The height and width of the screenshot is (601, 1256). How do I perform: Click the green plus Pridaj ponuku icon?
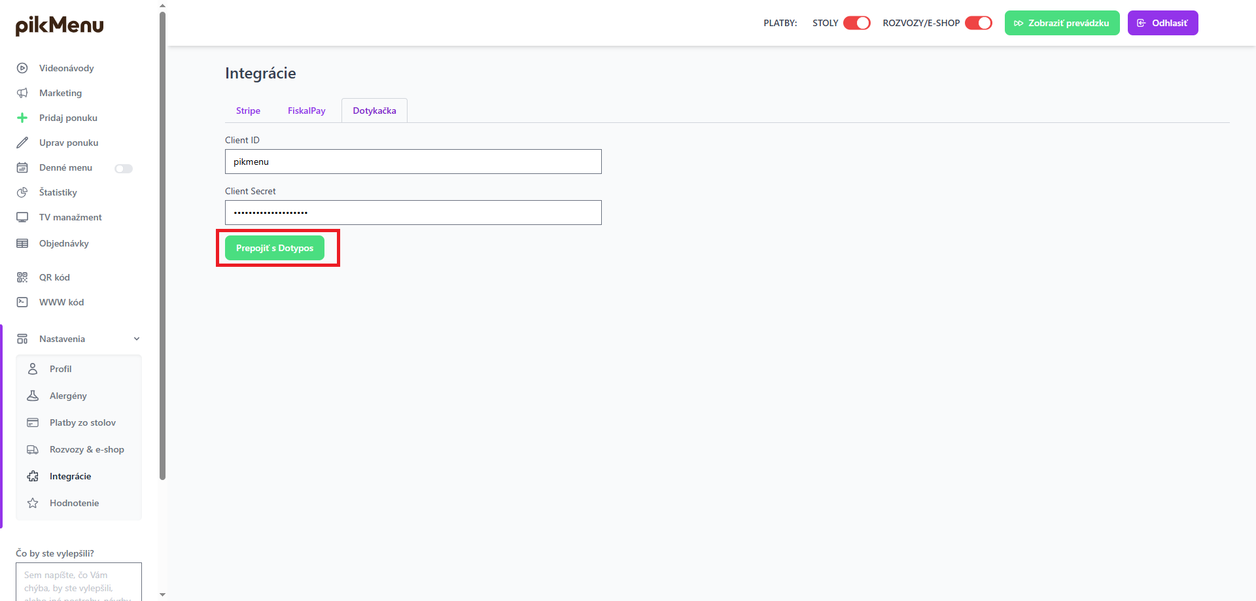point(22,118)
